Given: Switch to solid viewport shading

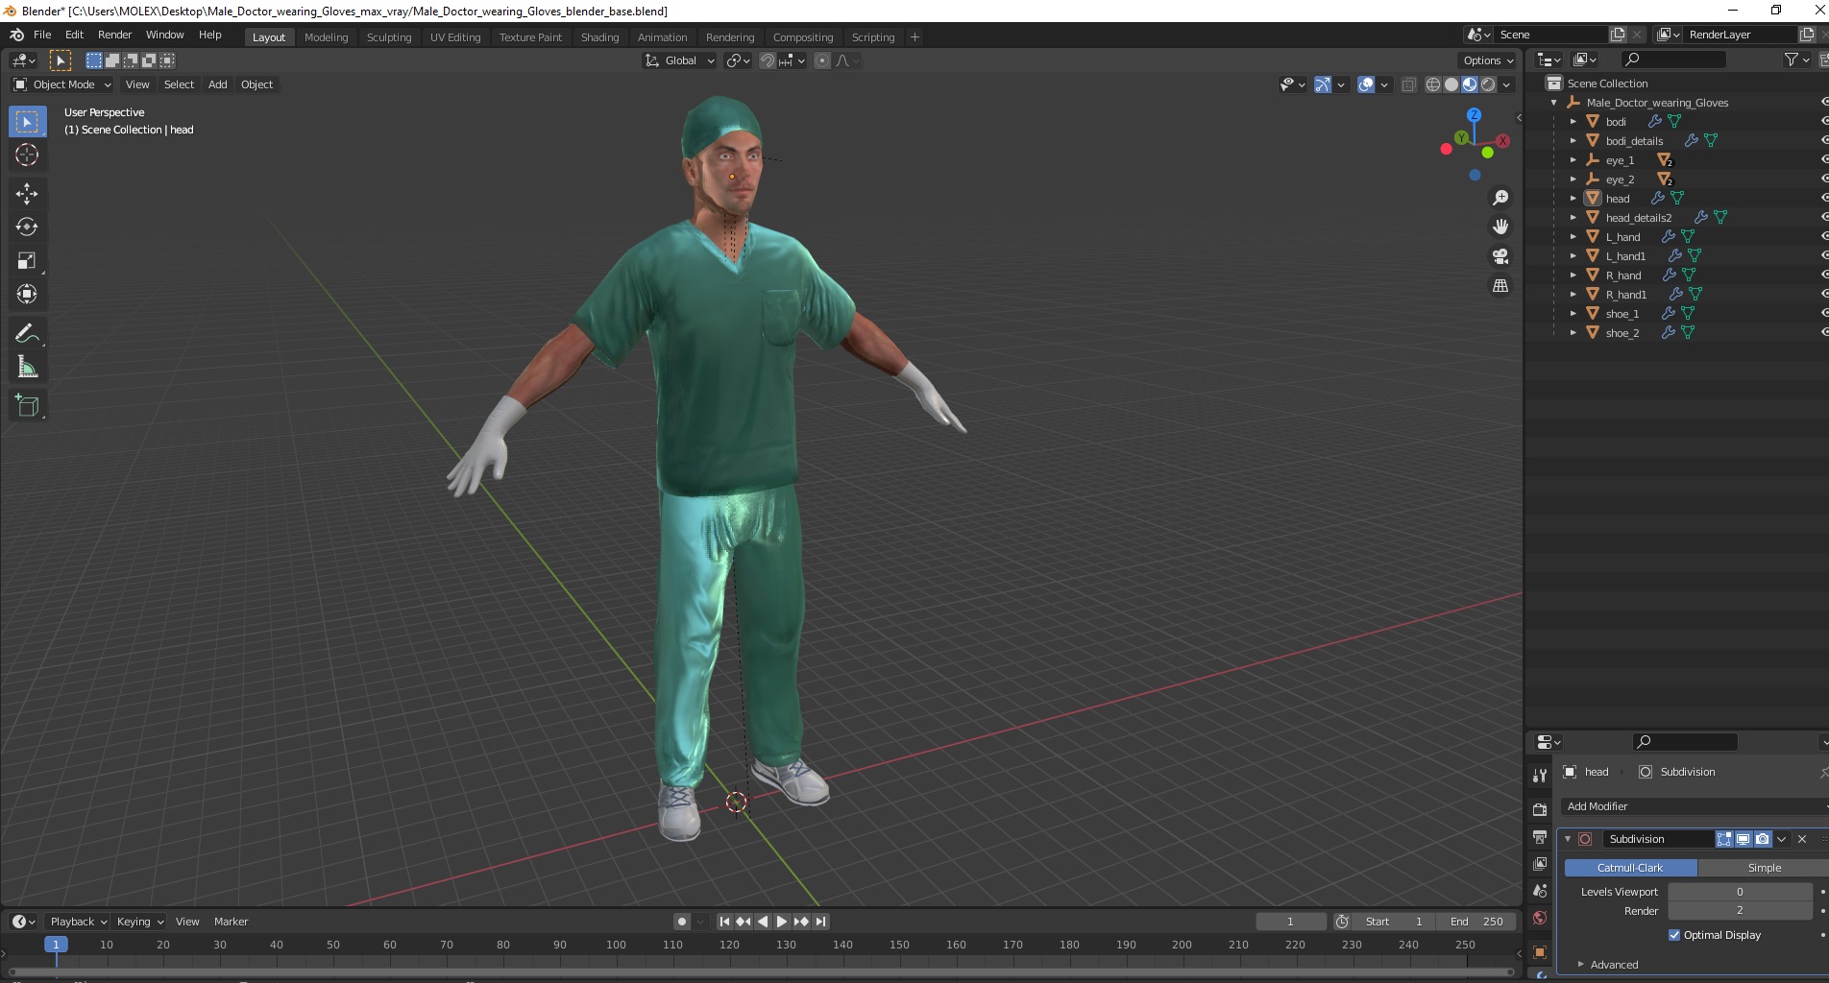Looking at the screenshot, I should point(1451,84).
